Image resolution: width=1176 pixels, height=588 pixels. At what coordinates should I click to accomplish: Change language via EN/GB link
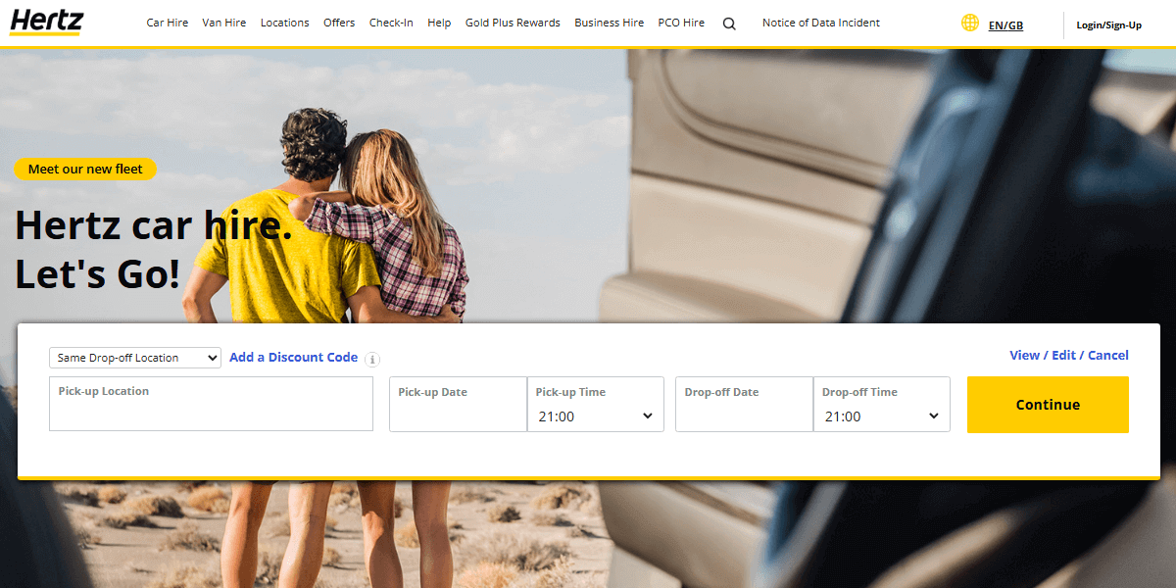click(x=1005, y=25)
